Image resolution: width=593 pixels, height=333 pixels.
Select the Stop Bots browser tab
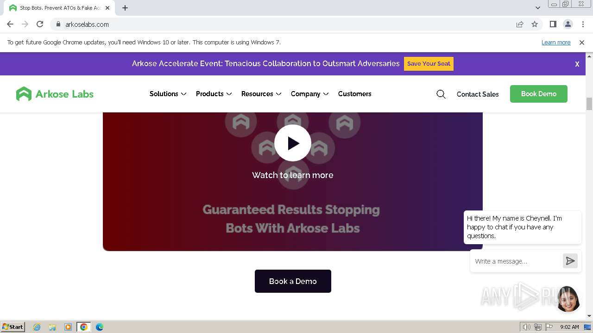tap(60, 8)
